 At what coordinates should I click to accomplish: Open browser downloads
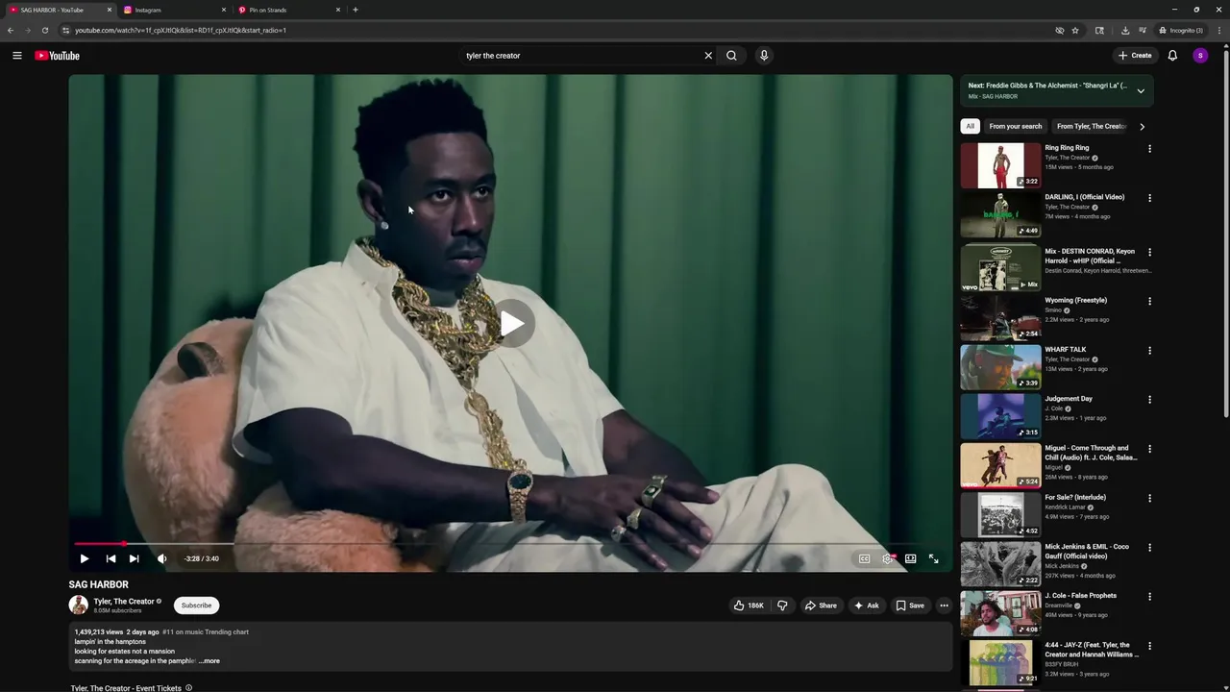(1125, 30)
